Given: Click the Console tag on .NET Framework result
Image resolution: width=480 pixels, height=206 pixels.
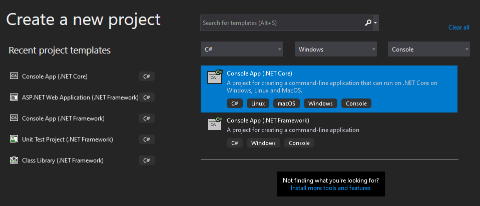Looking at the screenshot, I should coord(299,142).
